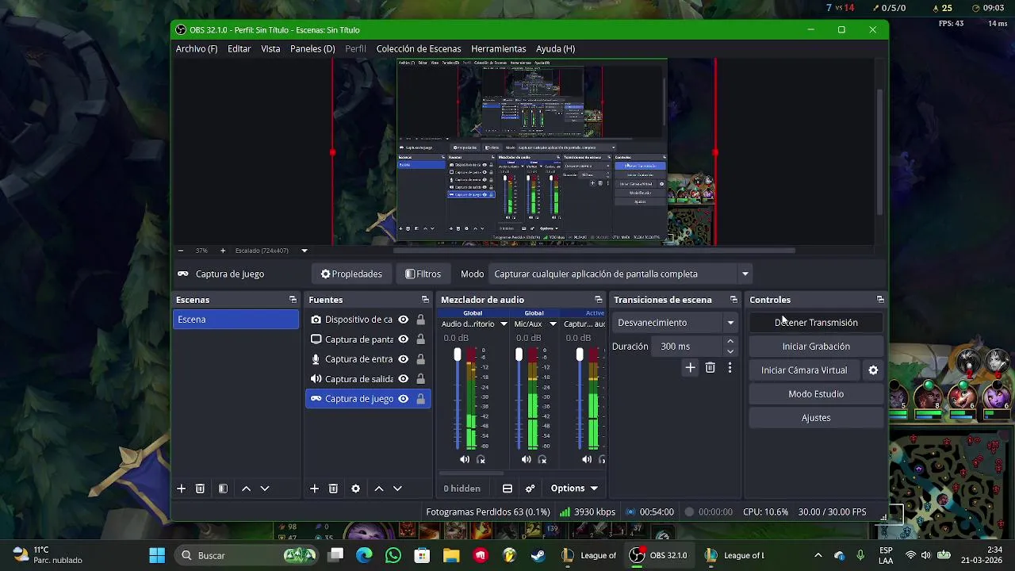The image size is (1015, 571).
Task: Click Iniciar Grabación button
Action: click(816, 347)
